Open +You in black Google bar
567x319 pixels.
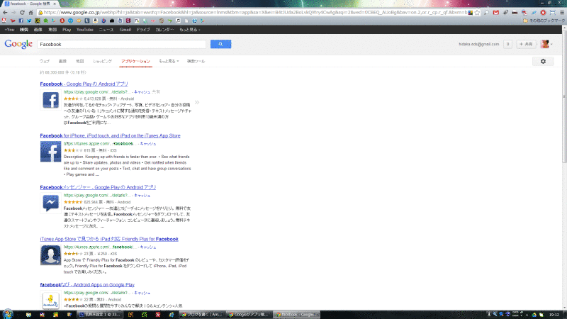click(x=9, y=30)
